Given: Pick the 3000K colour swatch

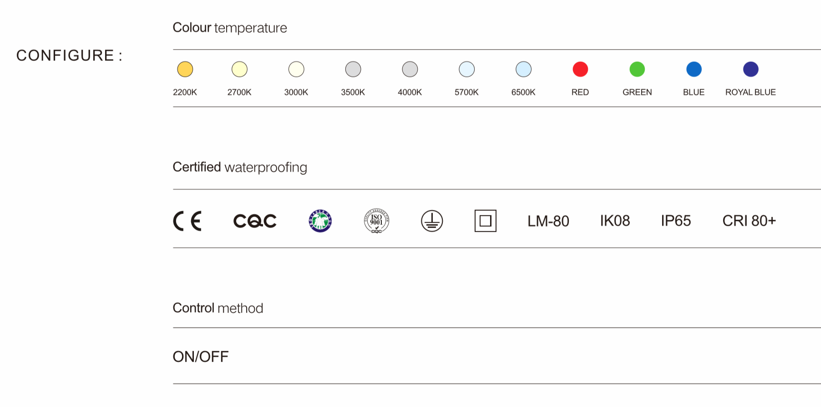Looking at the screenshot, I should pos(296,69).
